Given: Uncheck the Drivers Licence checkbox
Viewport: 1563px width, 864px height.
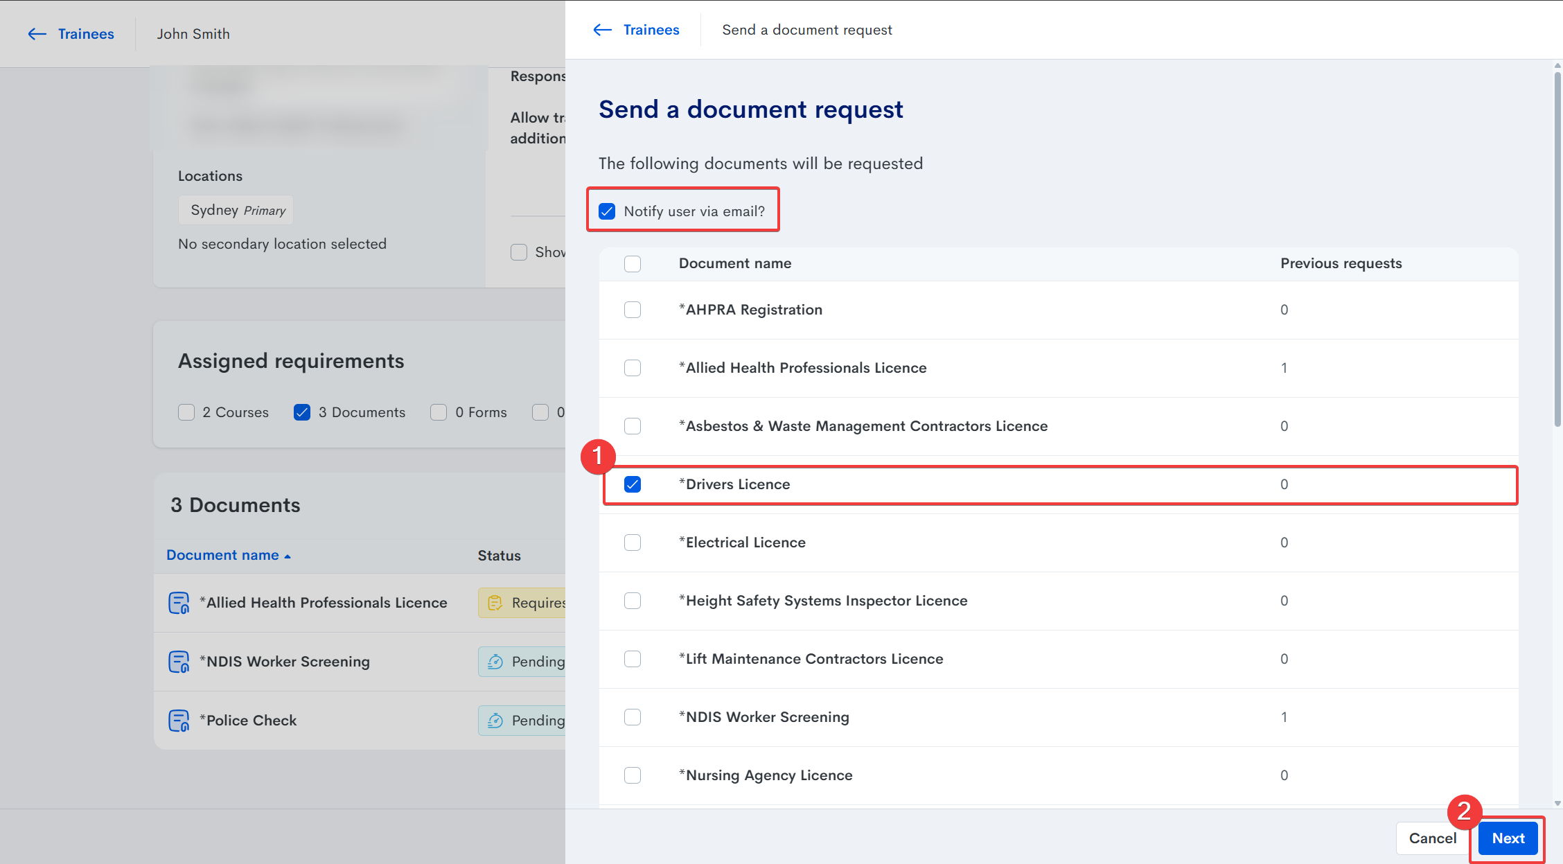Looking at the screenshot, I should (632, 484).
